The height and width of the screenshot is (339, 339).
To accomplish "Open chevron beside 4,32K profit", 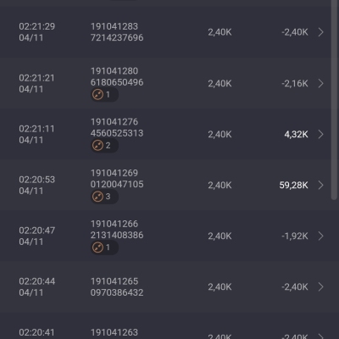I will tap(320, 134).
